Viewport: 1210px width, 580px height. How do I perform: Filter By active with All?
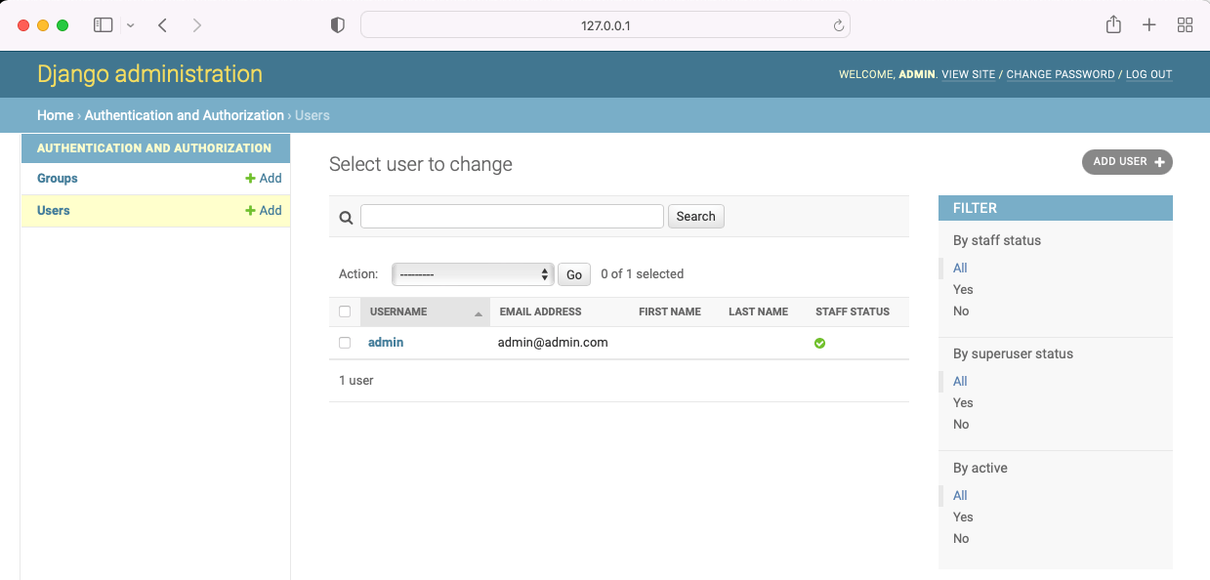point(960,496)
